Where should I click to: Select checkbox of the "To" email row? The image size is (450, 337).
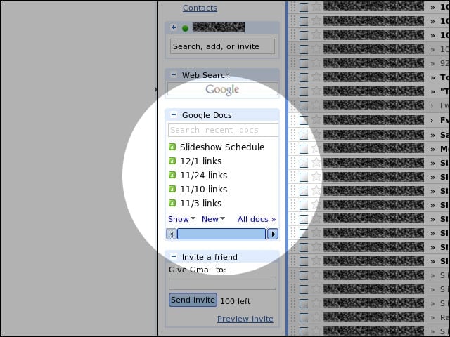(x=304, y=78)
